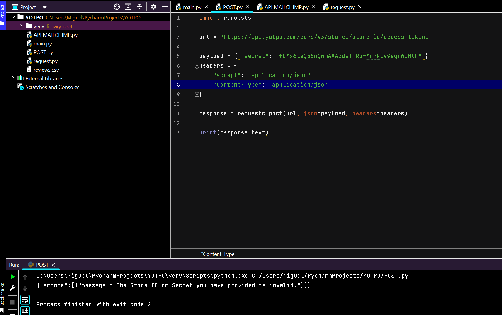Toggle Soft-Wrap in run console
The image size is (502, 315).
pyautogui.click(x=25, y=300)
